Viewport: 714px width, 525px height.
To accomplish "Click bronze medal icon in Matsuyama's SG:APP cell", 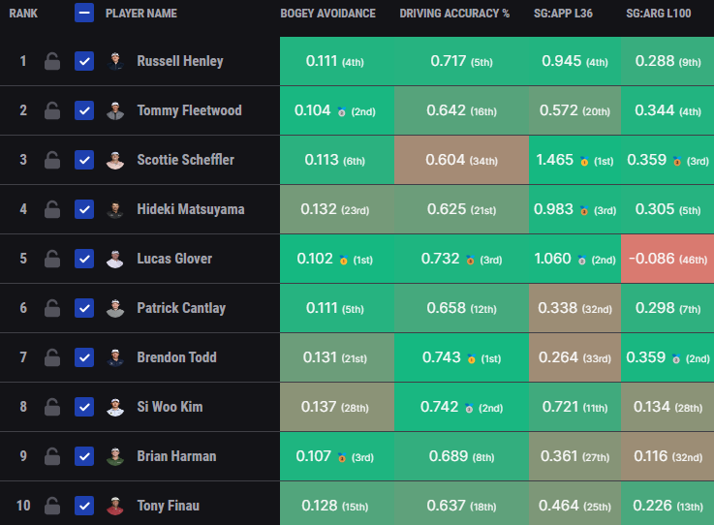I will coord(584,210).
